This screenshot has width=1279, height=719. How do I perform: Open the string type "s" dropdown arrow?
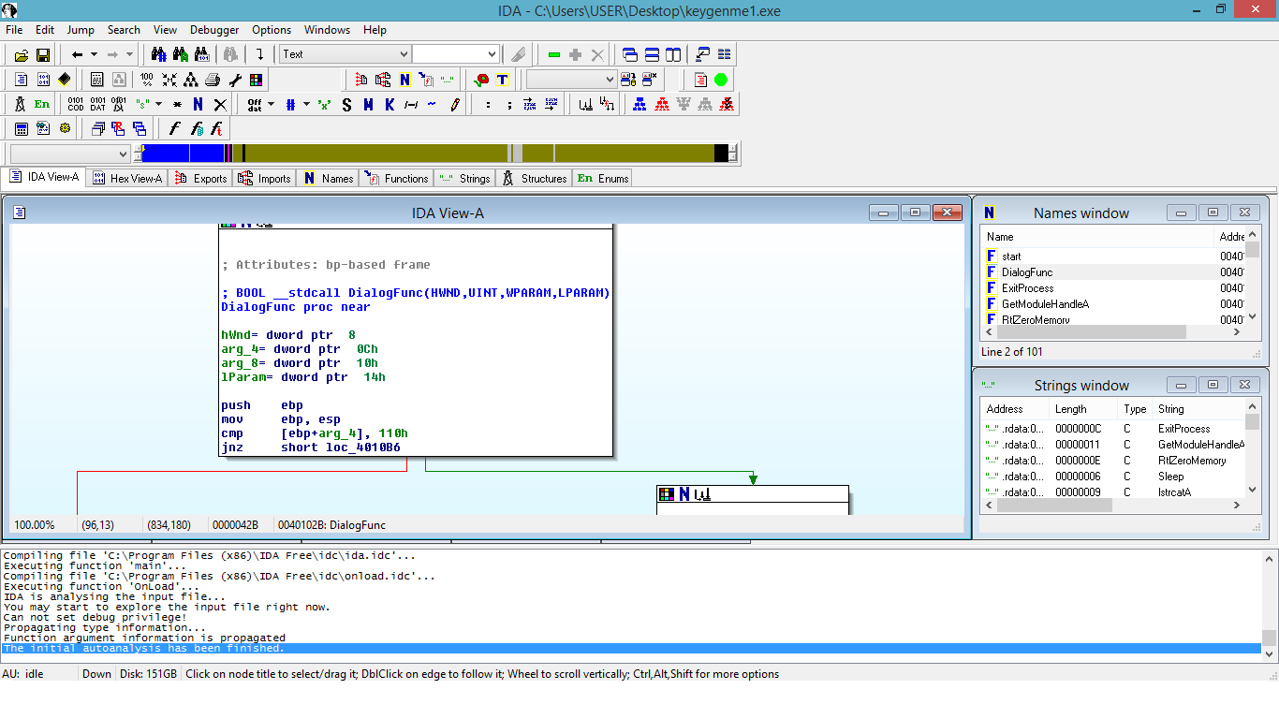(x=158, y=104)
